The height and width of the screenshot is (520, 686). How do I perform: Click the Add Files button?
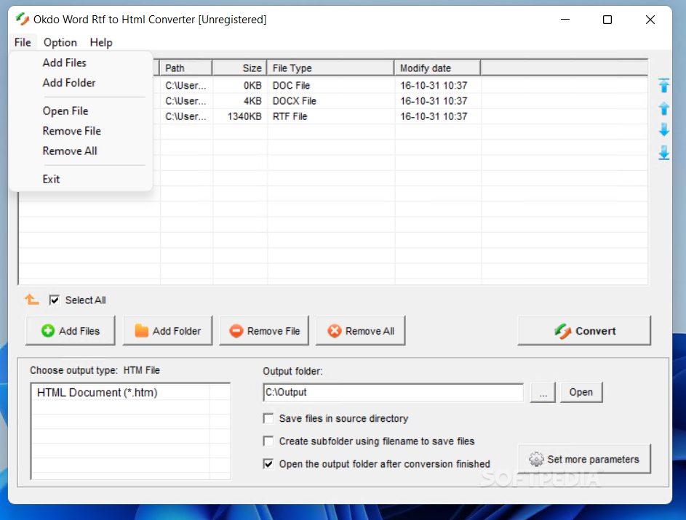71,331
